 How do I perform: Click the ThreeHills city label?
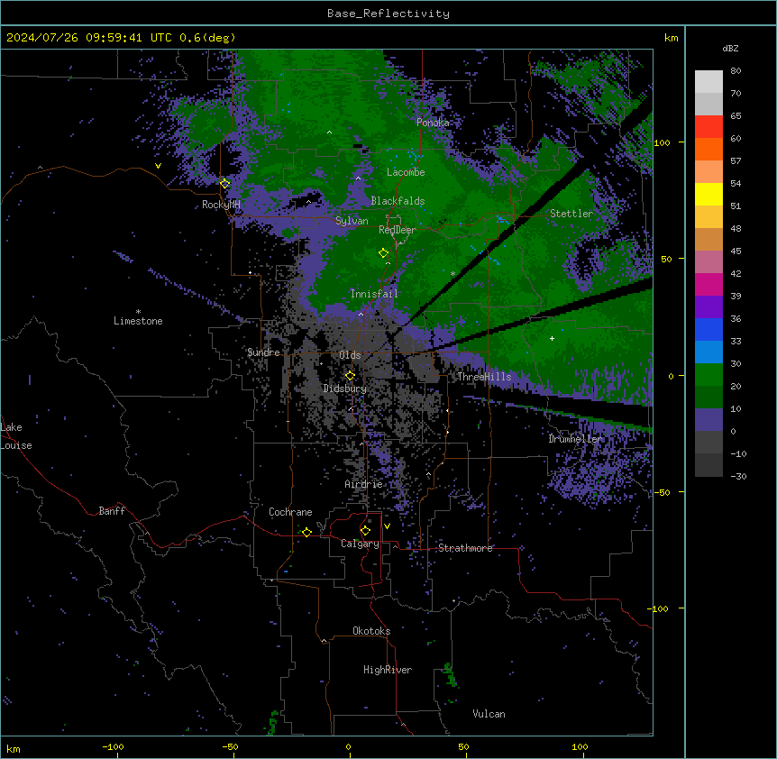(484, 377)
